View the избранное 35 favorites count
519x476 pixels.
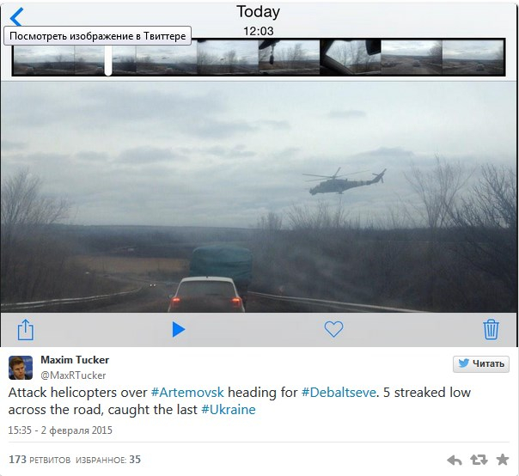coord(108,460)
